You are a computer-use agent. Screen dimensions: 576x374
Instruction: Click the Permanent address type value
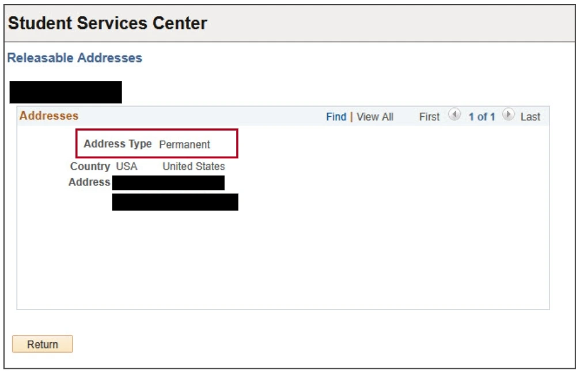point(184,144)
